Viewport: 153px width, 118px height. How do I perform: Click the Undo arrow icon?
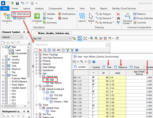22,3
